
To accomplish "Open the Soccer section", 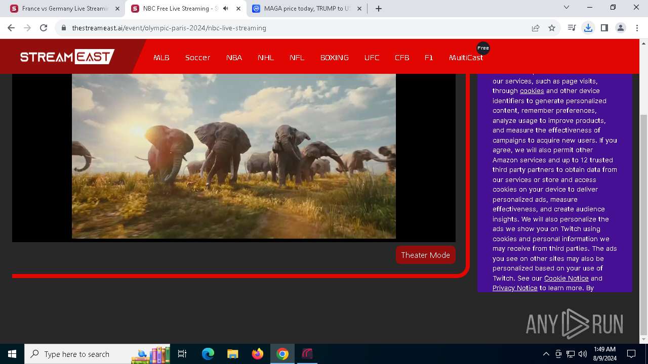I will tap(197, 58).
